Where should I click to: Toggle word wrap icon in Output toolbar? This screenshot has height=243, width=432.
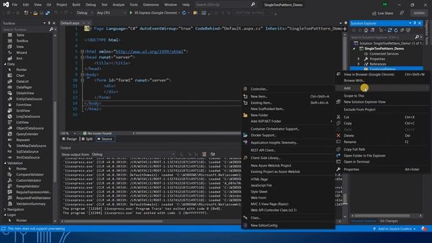pos(213,155)
